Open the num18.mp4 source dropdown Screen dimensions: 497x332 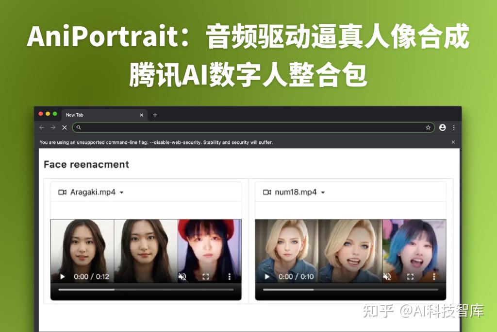[x=324, y=192]
